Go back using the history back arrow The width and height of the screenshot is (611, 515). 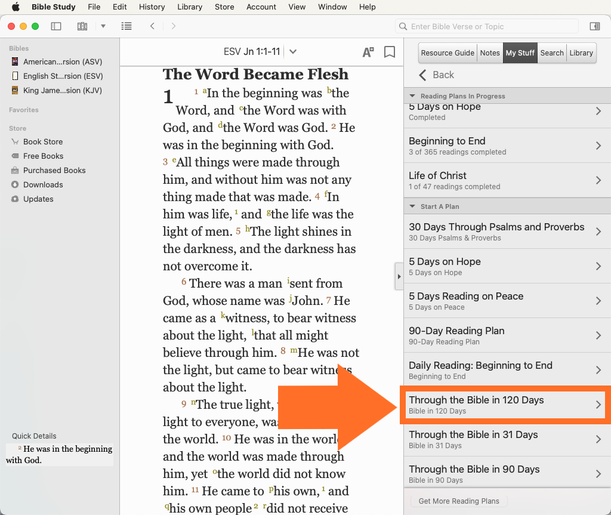point(153,26)
